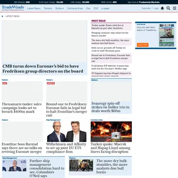Open Gas section in navigation
The image size is (178, 178).
point(88,8)
